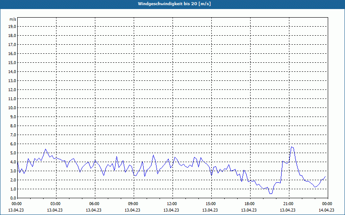Click the 18:00 x-axis time label
Image resolution: width=345 pixels, height=215 pixels.
pyautogui.click(x=250, y=204)
